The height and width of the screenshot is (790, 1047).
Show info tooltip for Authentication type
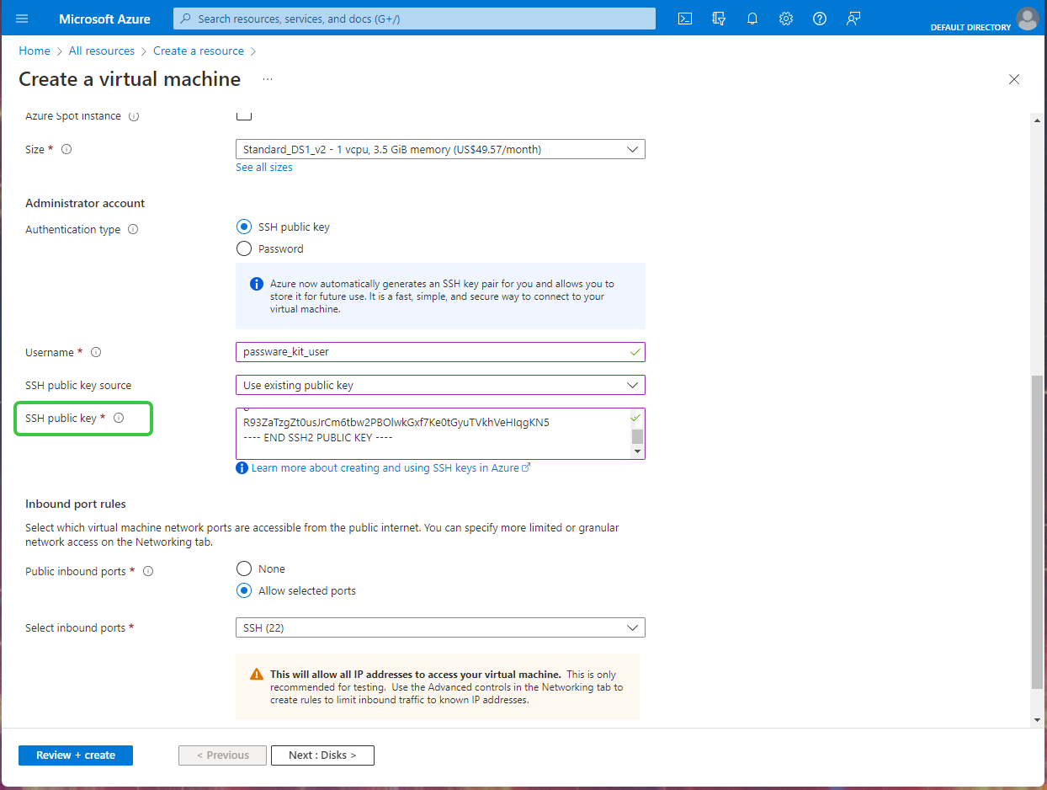pyautogui.click(x=133, y=229)
